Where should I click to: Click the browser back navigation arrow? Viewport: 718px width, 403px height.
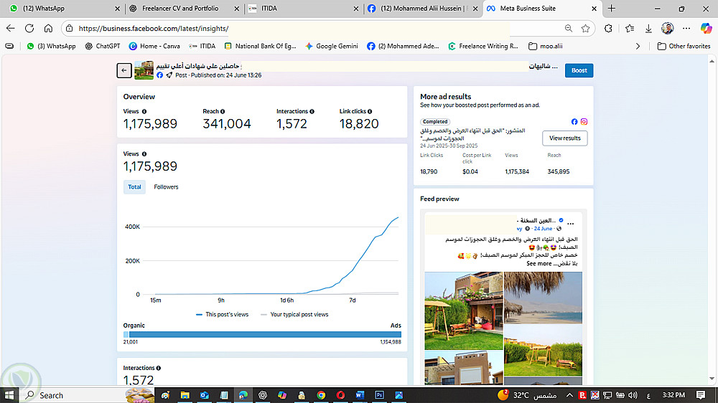tap(11, 29)
